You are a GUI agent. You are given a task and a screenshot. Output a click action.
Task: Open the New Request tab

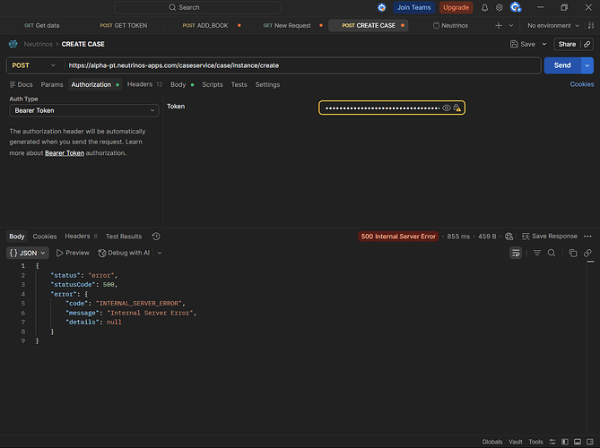[287, 26]
